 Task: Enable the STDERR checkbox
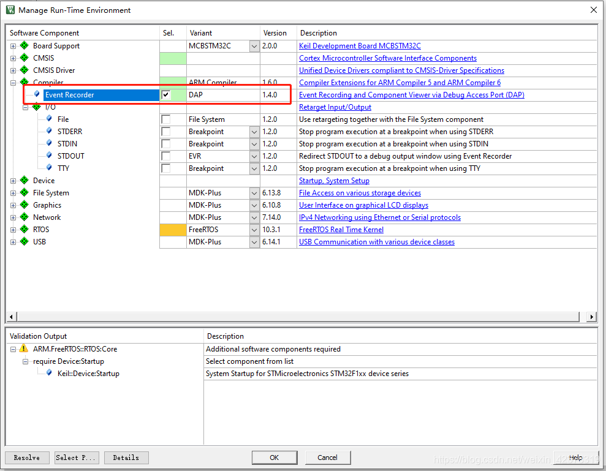[166, 131]
